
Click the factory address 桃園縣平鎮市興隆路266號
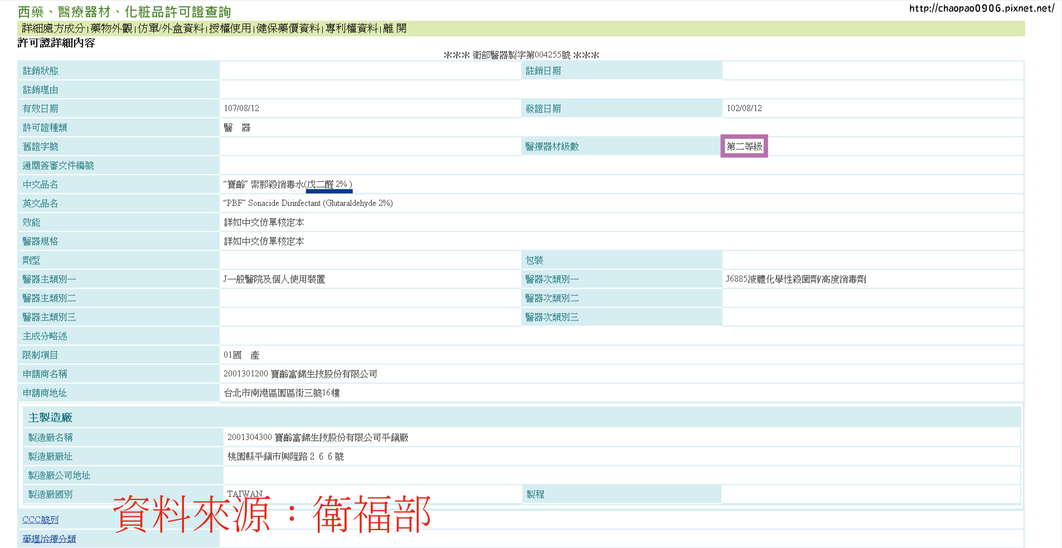(x=285, y=457)
